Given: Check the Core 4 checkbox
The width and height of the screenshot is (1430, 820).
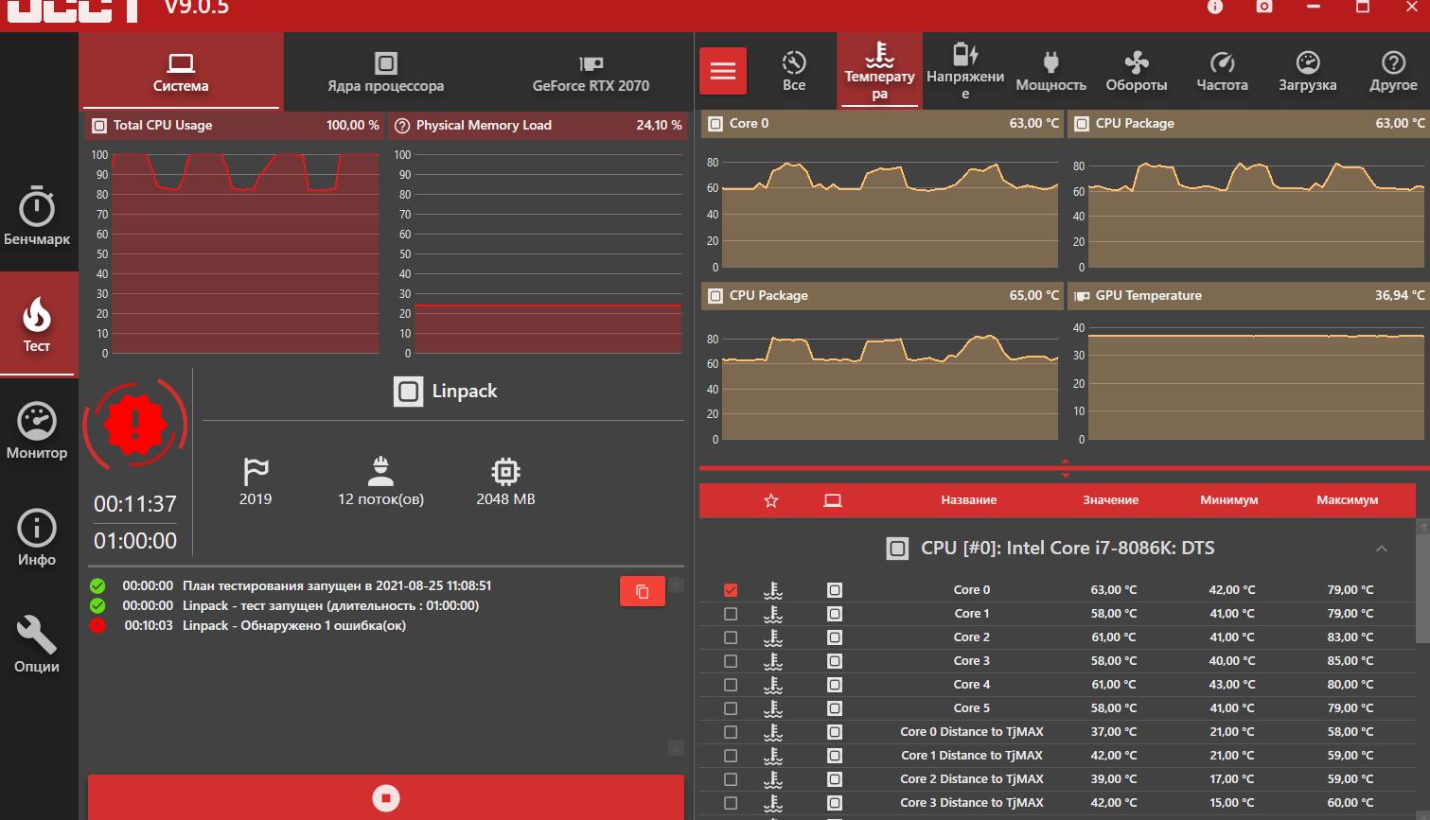Looking at the screenshot, I should 731,685.
